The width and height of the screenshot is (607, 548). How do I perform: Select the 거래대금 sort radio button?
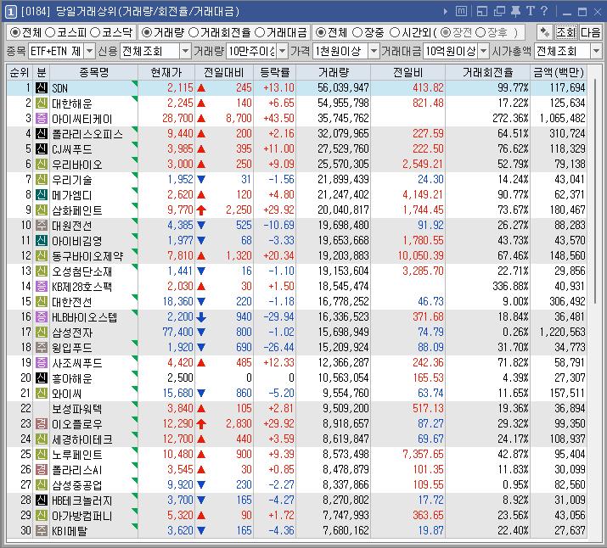260,32
